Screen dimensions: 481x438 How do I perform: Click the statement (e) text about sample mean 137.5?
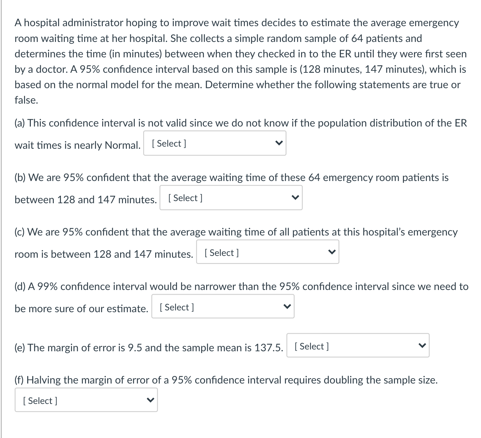pyautogui.click(x=148, y=347)
